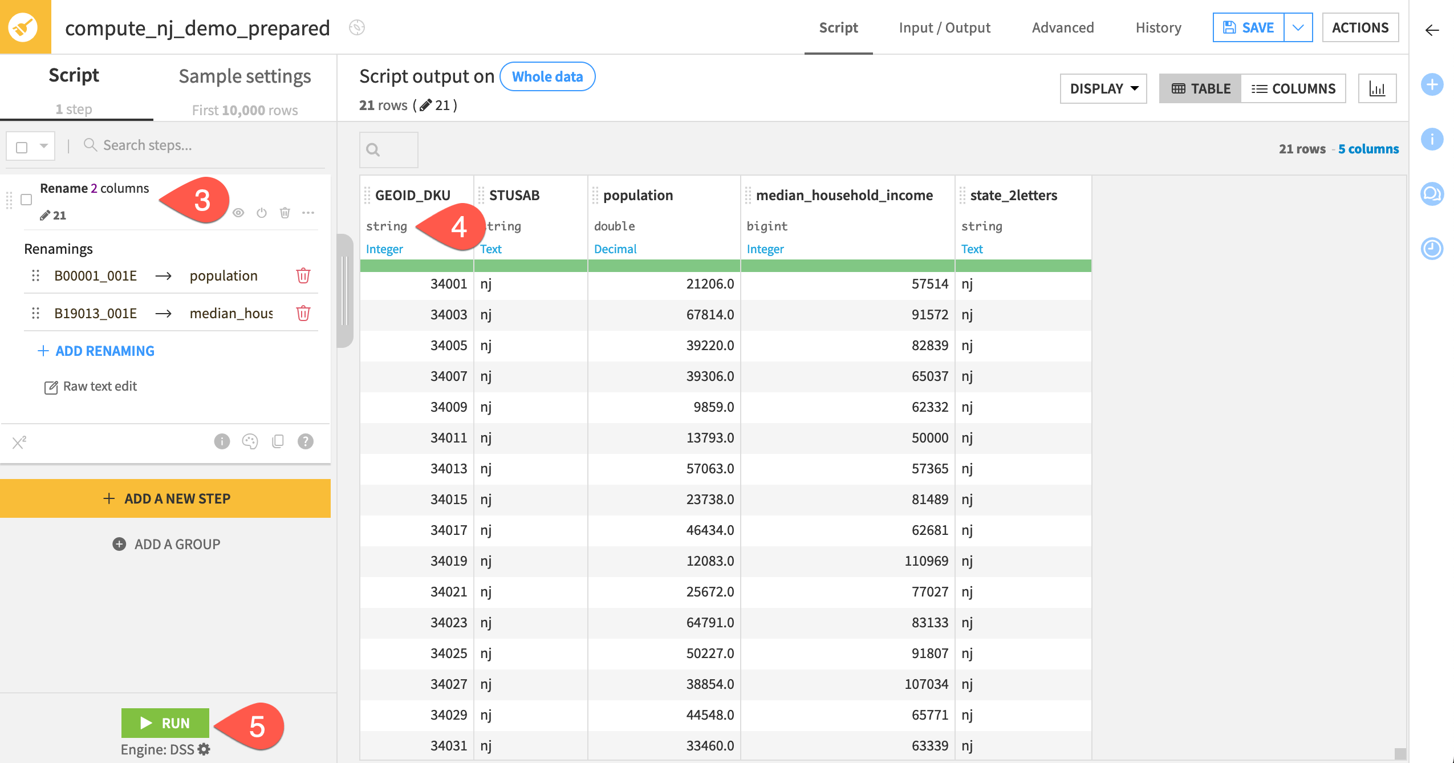Click the step info icon in footer
This screenshot has height=763, width=1454.
222,441
